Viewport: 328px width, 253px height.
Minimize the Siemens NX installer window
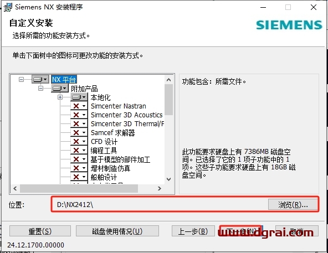tap(263, 7)
